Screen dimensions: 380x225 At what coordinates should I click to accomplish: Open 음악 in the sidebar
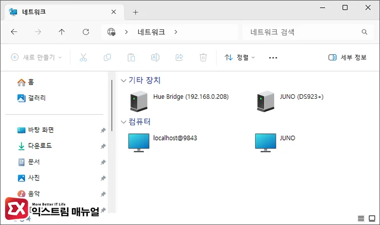click(x=28, y=194)
